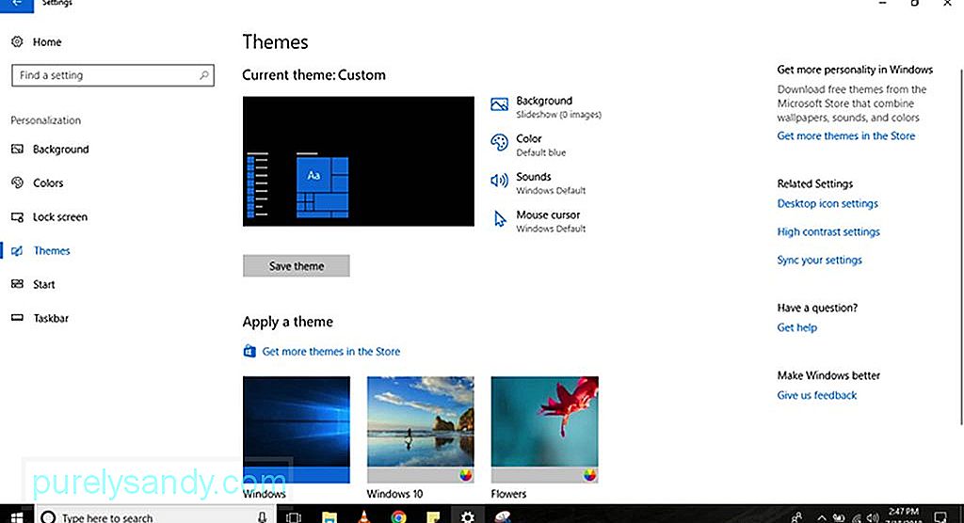Open the theme Background slideshow option
The width and height of the screenshot is (964, 523).
tap(546, 107)
